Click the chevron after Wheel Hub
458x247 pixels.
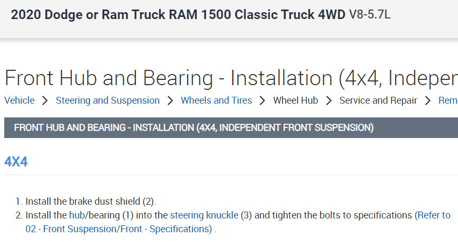click(x=329, y=100)
